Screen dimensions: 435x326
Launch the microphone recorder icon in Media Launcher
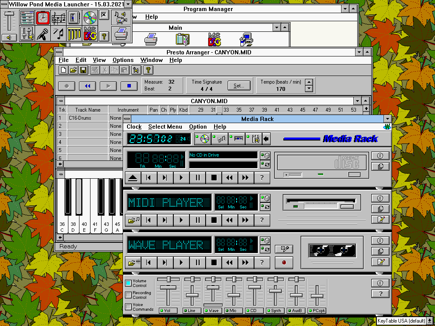coord(42,34)
